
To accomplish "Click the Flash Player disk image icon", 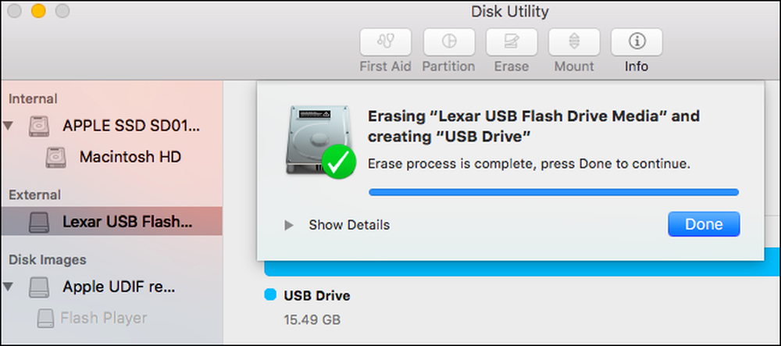I will [45, 318].
